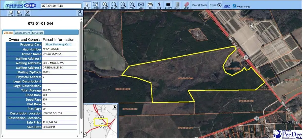This screenshot has width=303, height=140.
Task: Close the parcel info panel
Action: coord(80,13)
